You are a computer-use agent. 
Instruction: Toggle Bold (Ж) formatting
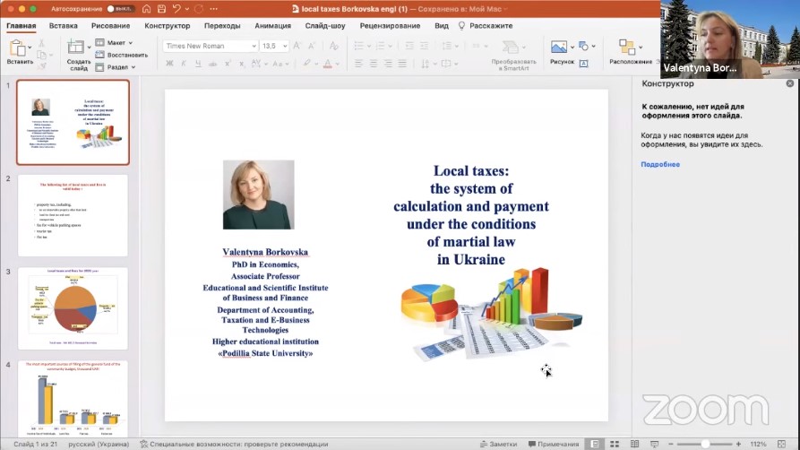[169, 64]
